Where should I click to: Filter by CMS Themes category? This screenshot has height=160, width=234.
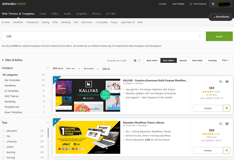coord(12,96)
